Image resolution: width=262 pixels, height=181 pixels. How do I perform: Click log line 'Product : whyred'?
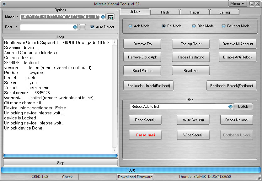point(24,73)
